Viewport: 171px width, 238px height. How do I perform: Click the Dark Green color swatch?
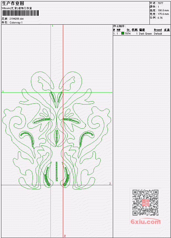(123, 33)
